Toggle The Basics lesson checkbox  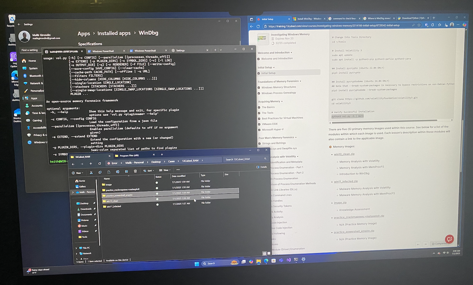click(259, 107)
